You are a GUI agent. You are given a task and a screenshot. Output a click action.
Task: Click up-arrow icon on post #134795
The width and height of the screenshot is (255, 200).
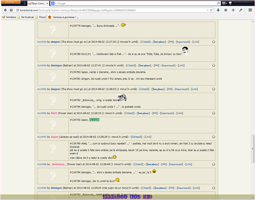(x=214, y=89)
